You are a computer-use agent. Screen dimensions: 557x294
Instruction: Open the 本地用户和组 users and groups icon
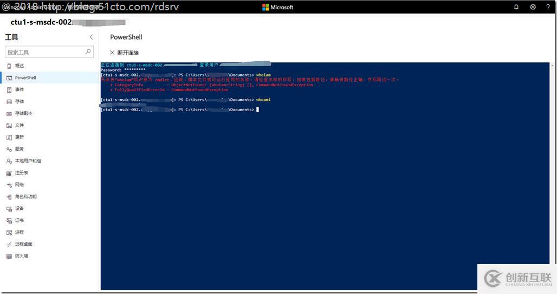[9, 161]
